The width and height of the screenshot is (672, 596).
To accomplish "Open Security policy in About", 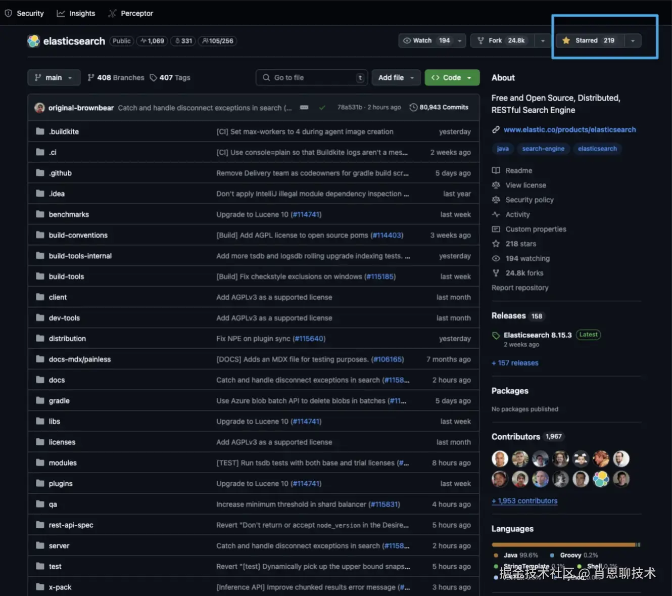I will click(x=522, y=200).
